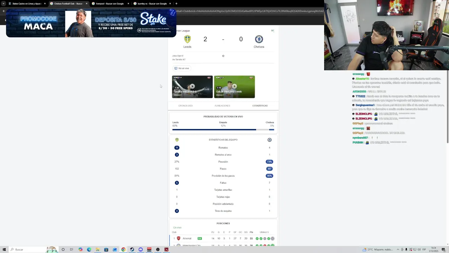This screenshot has height=253, width=449.
Task: Open OBS Studio from the taskbar
Action: [x=158, y=249]
